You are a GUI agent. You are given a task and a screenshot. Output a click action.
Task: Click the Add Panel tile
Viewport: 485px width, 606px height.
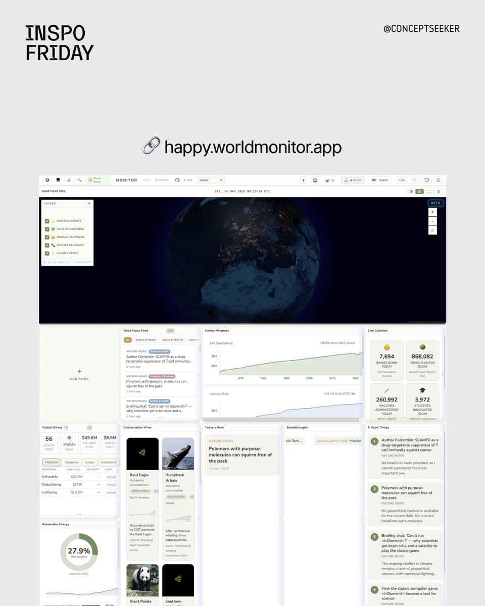(x=79, y=374)
